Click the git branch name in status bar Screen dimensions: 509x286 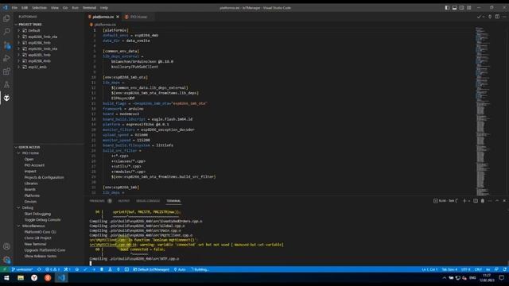pyautogui.click(x=22, y=269)
